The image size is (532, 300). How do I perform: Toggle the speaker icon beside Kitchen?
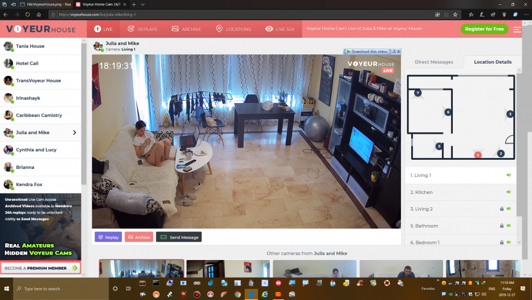pyautogui.click(x=508, y=192)
